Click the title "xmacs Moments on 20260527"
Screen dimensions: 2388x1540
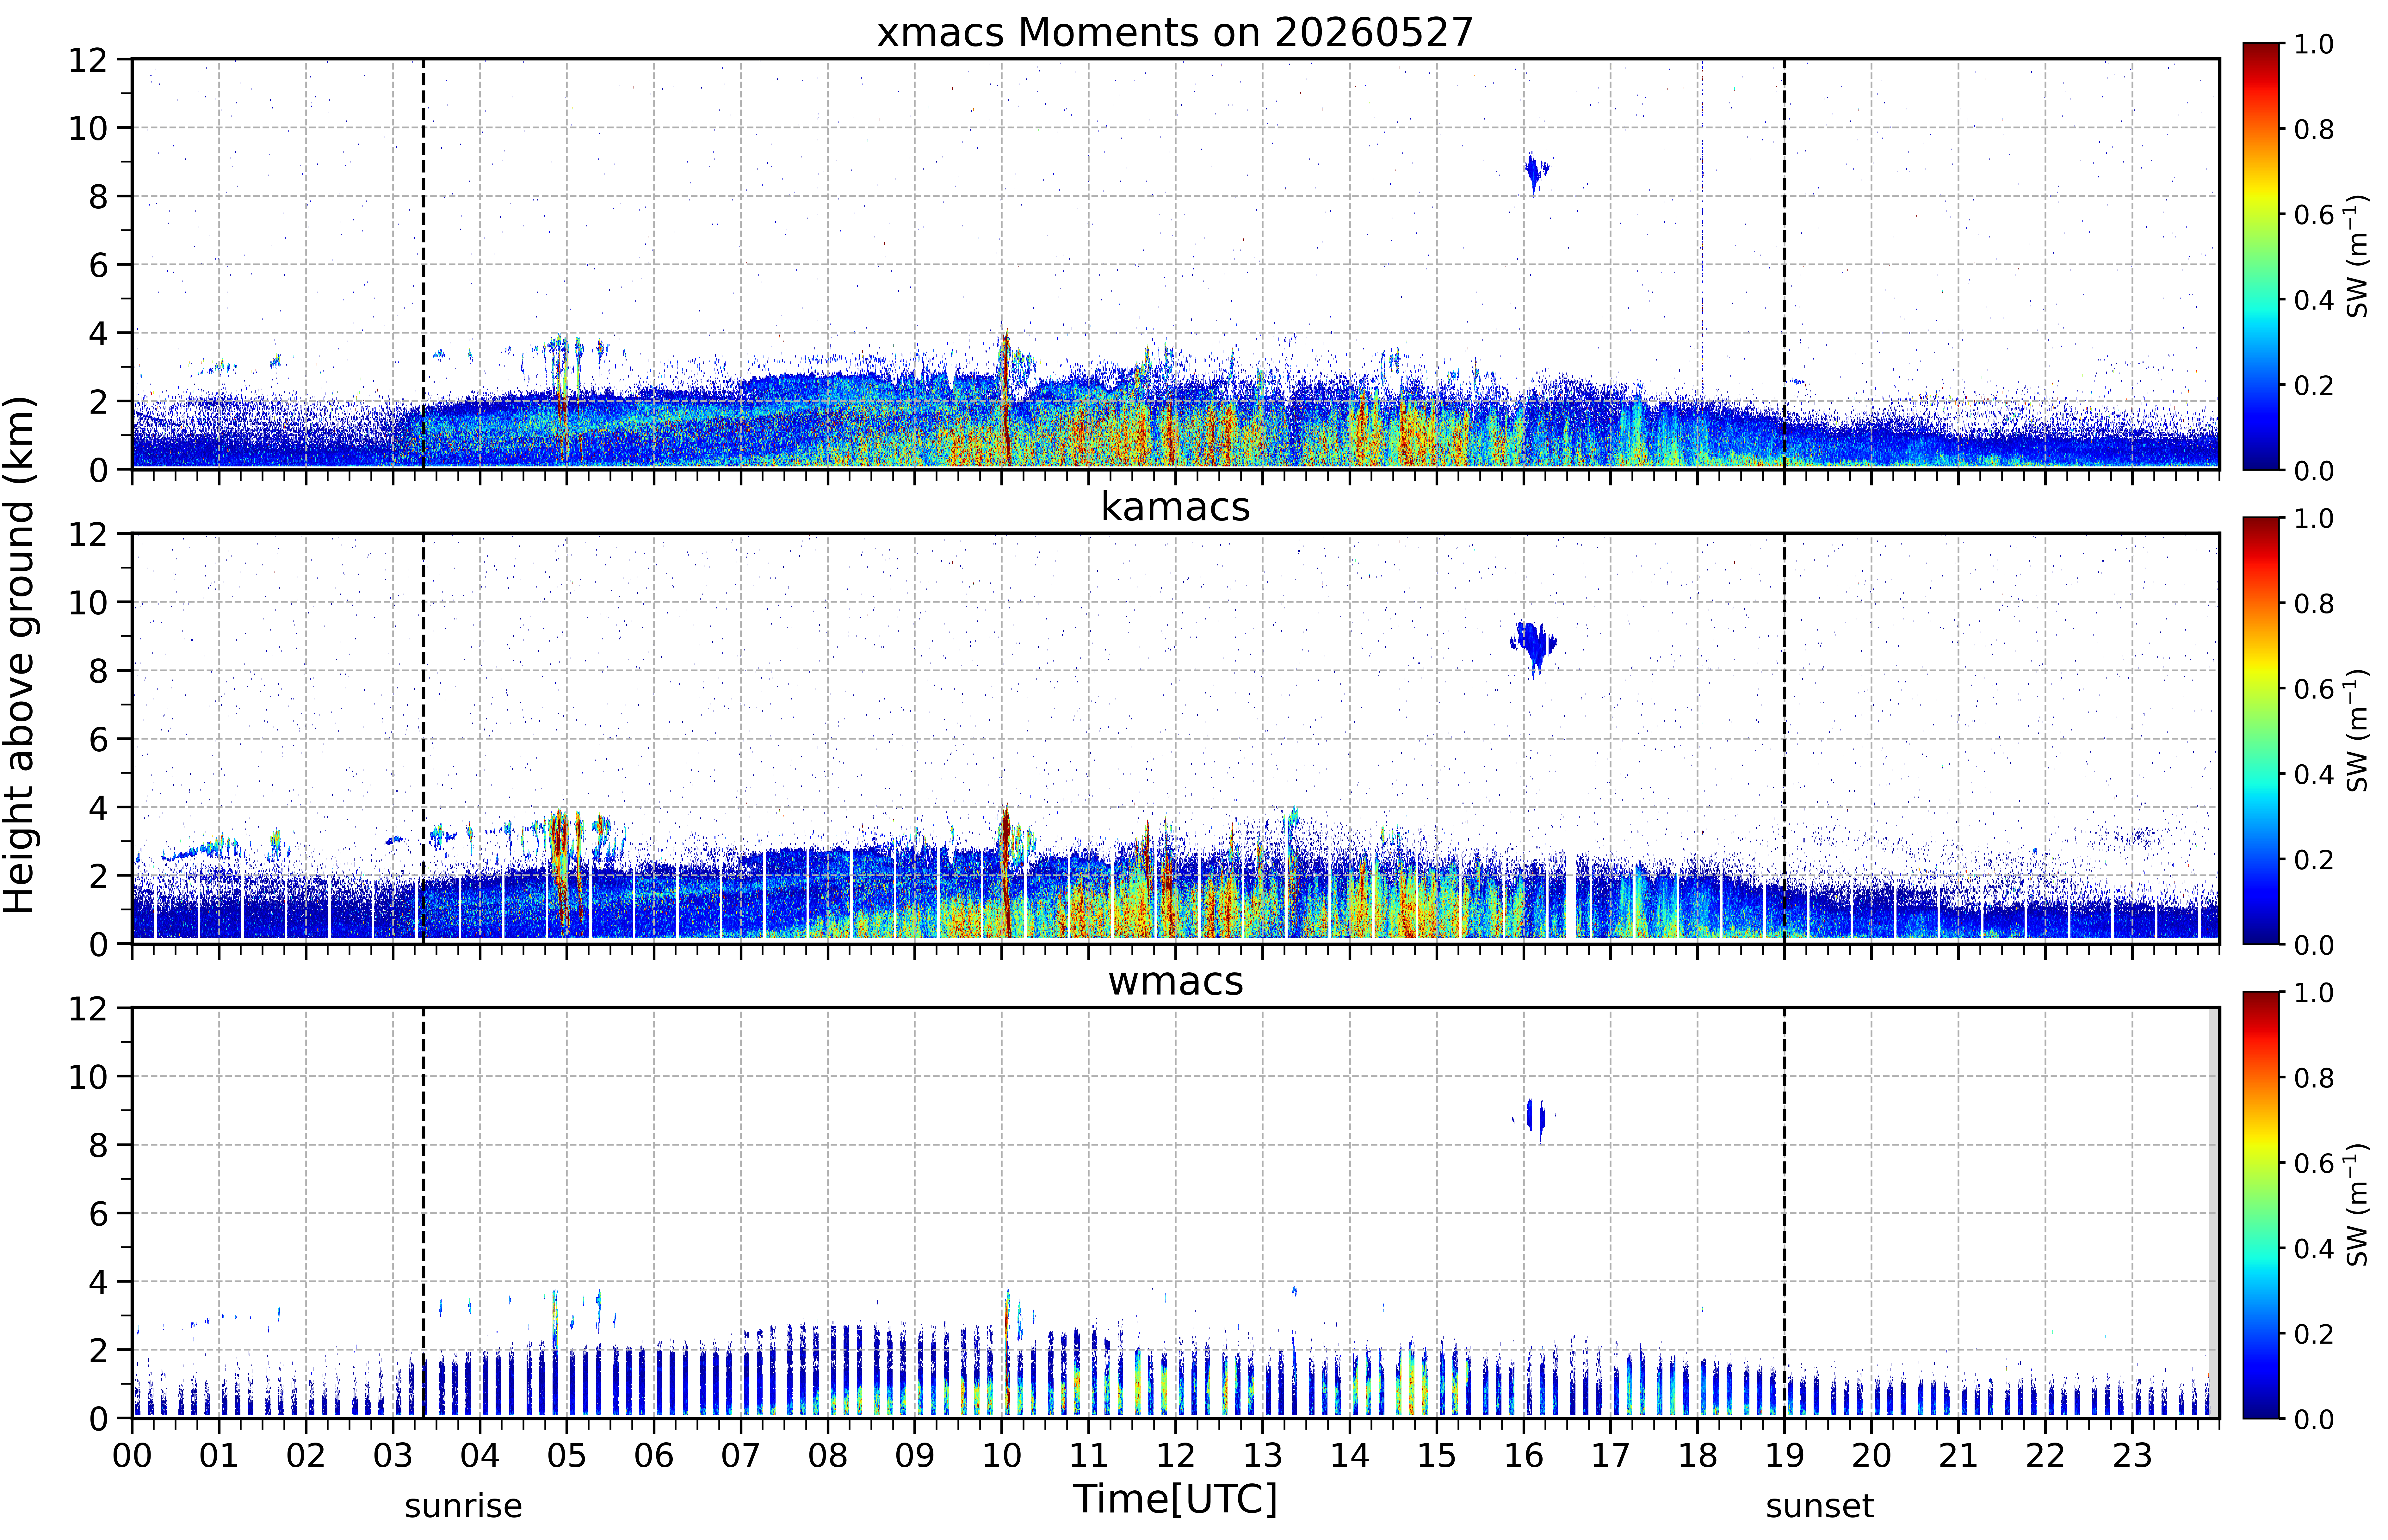[x=1175, y=32]
